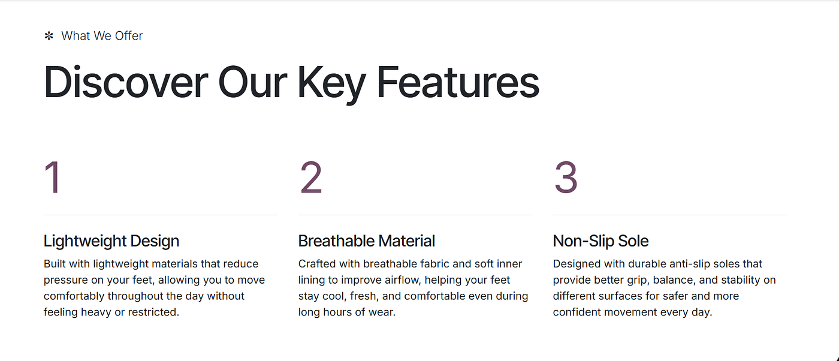This screenshot has height=361, width=839.
Task: Click the divider line under number 3
Action: 669,215
